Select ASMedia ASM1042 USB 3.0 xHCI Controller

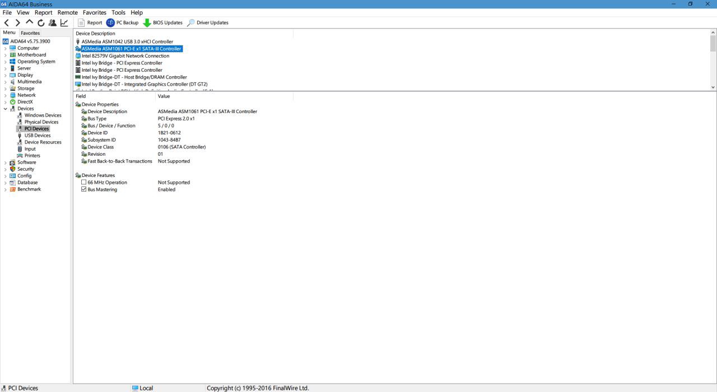point(127,41)
